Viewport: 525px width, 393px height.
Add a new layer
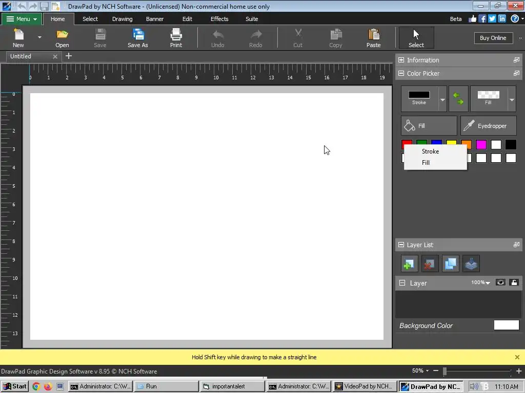[409, 264]
